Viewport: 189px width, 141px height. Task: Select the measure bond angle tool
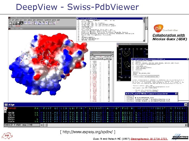[x=29, y=23]
